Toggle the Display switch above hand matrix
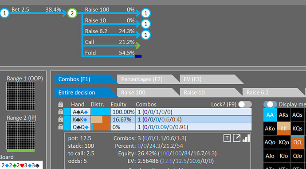 tap(270, 104)
